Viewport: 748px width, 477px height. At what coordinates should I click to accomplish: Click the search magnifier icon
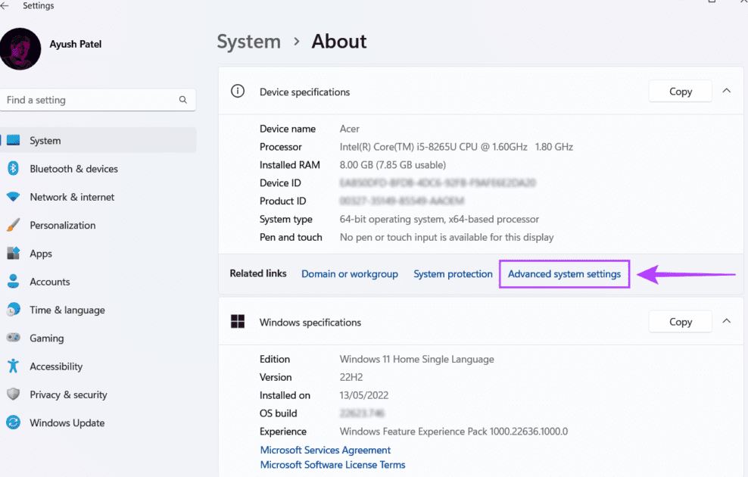(182, 100)
